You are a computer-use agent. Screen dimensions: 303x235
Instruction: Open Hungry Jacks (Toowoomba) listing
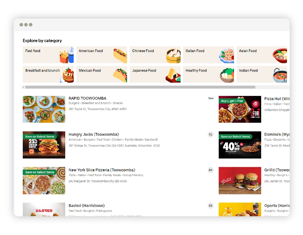coord(94,134)
